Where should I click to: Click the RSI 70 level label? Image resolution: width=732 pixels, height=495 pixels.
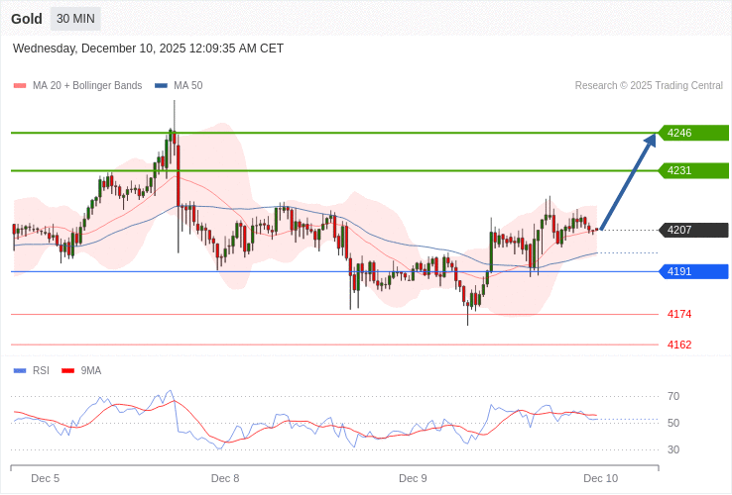click(x=673, y=396)
